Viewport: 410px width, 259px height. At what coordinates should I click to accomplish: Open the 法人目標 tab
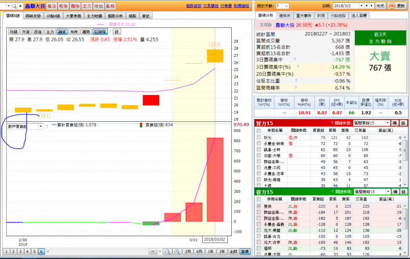[x=359, y=16]
